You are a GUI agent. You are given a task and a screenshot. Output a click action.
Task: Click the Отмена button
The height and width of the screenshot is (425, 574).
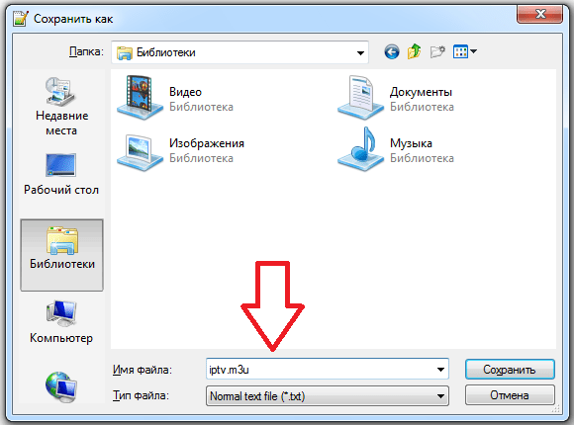(510, 395)
